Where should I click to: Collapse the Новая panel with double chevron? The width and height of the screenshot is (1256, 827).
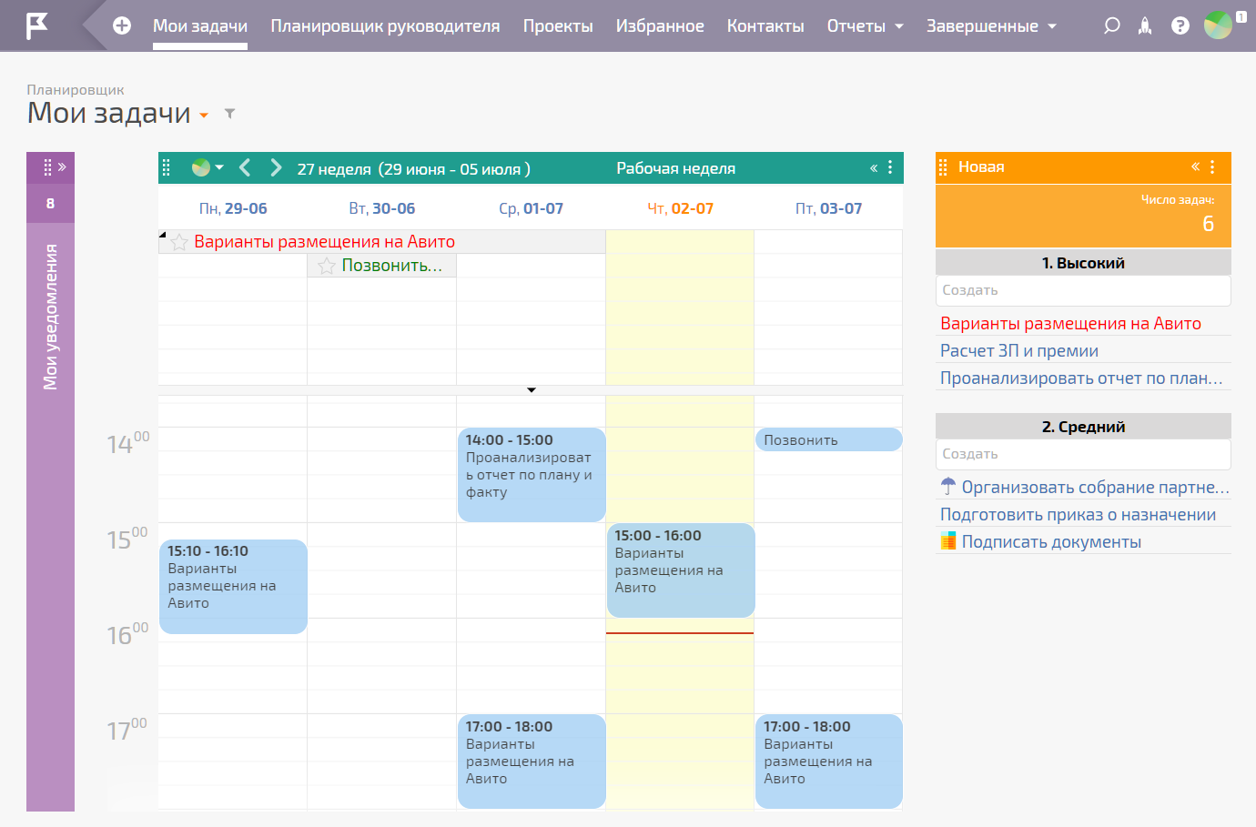(1196, 166)
